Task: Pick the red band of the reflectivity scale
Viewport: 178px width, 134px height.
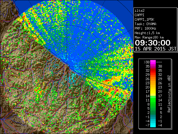Action: click(x=153, y=71)
